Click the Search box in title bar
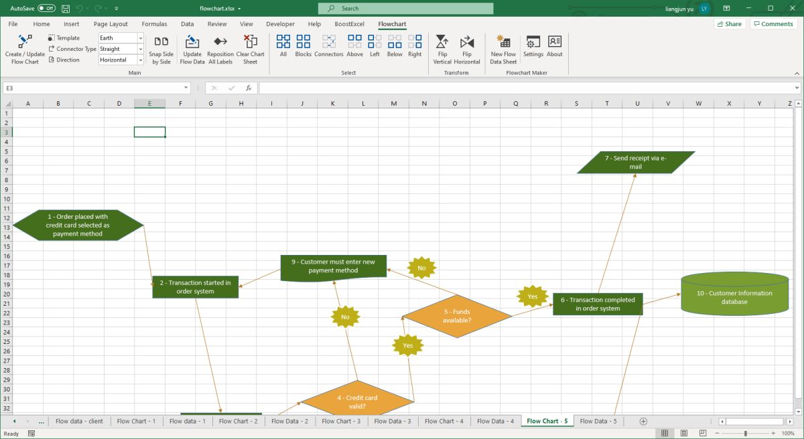This screenshot has height=439, width=804. pyautogui.click(x=405, y=8)
